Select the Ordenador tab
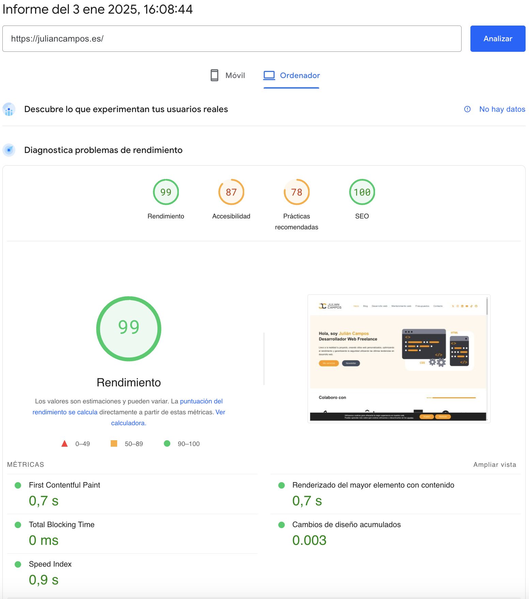Screen dimensions: 529x599 click(x=291, y=75)
